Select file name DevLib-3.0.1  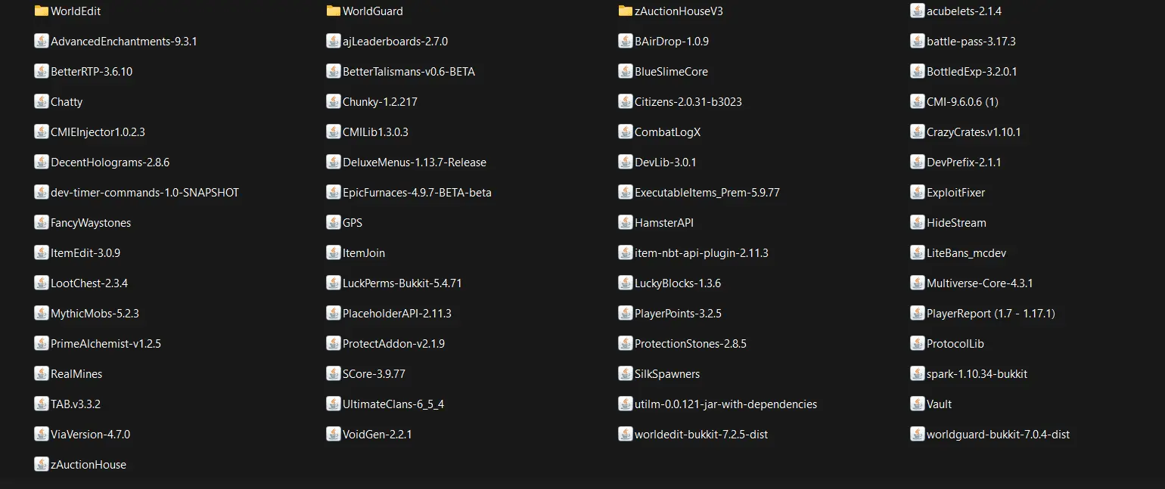click(666, 162)
